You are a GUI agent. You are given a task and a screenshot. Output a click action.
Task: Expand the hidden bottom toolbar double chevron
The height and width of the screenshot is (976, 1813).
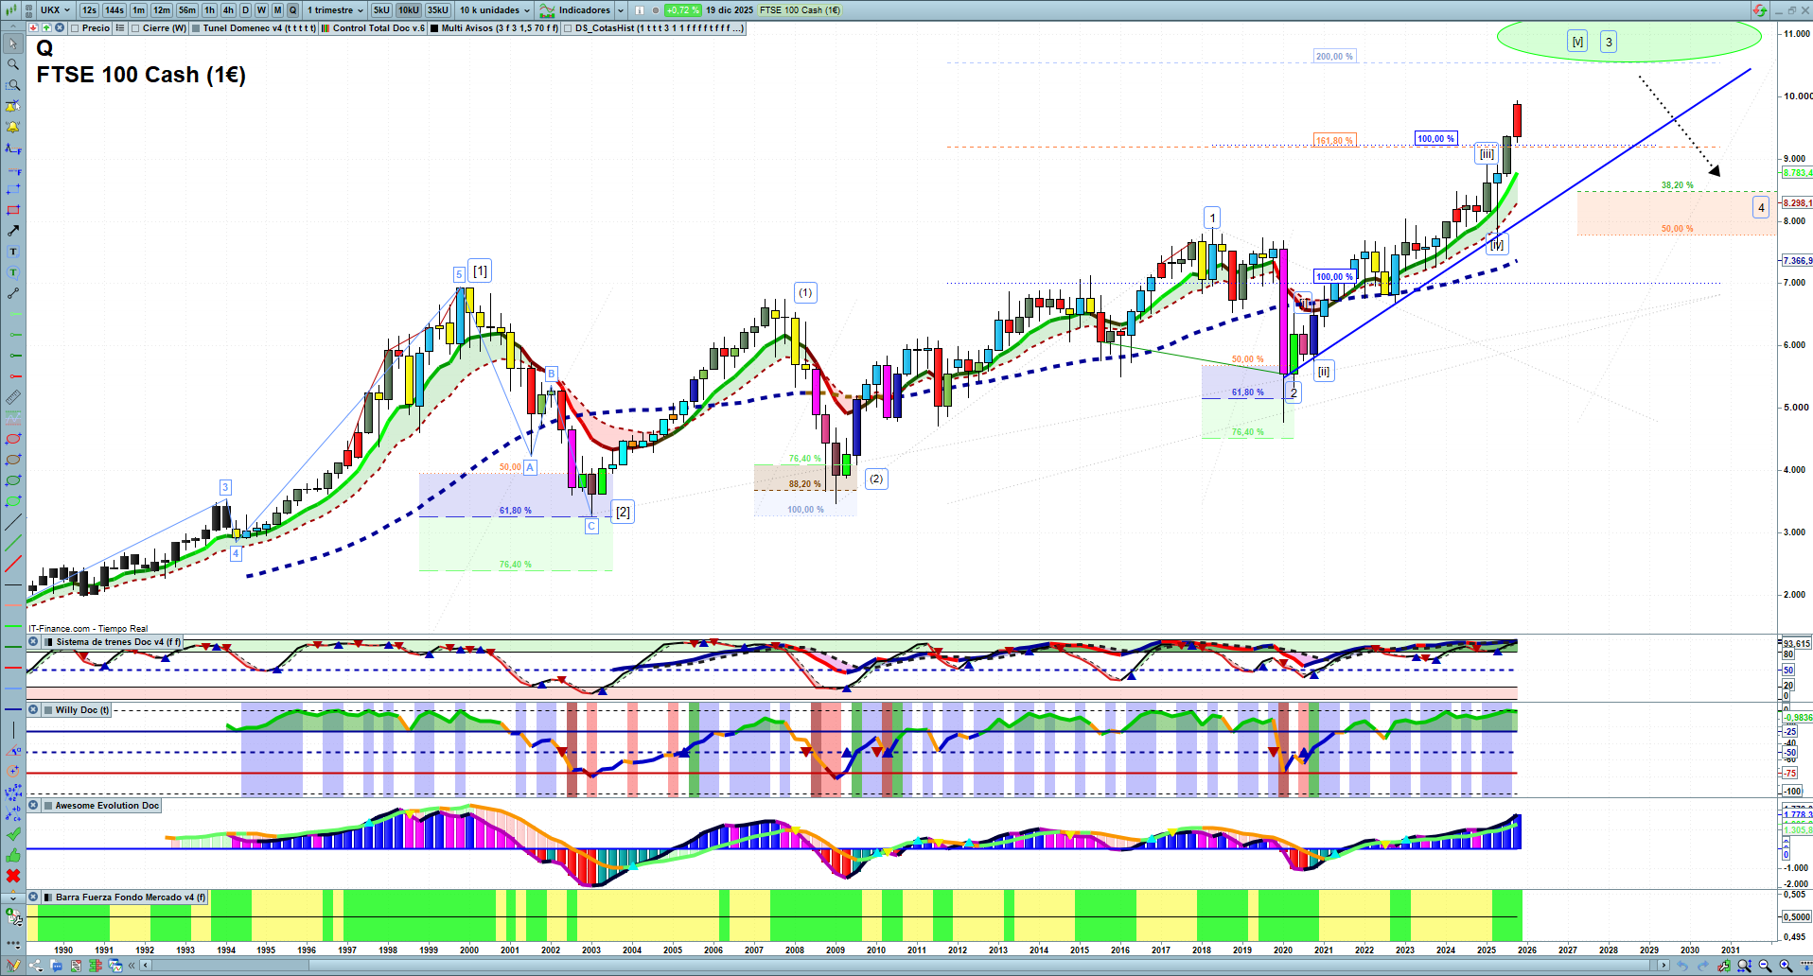click(133, 966)
